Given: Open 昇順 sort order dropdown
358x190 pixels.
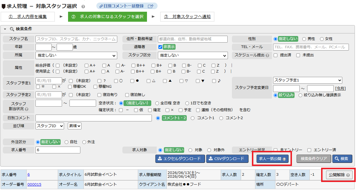Looking at the screenshot, I should [75, 126].
